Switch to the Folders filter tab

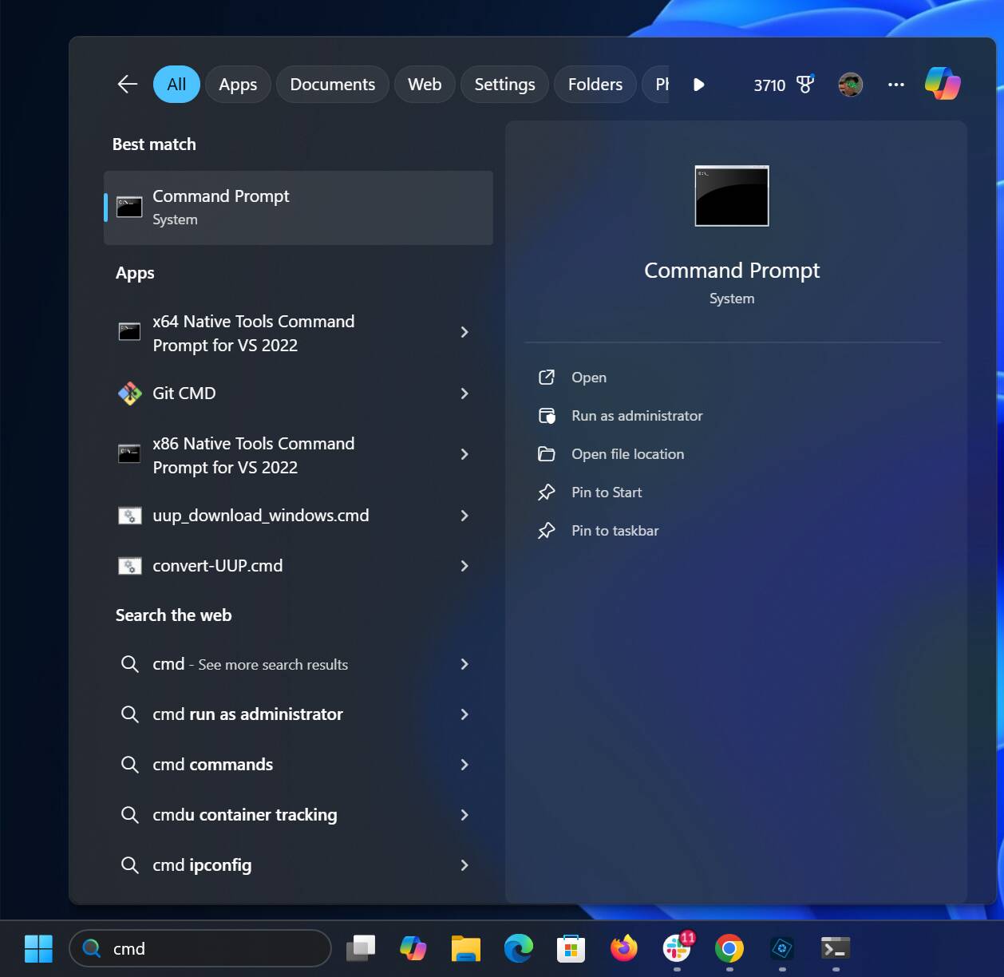595,84
